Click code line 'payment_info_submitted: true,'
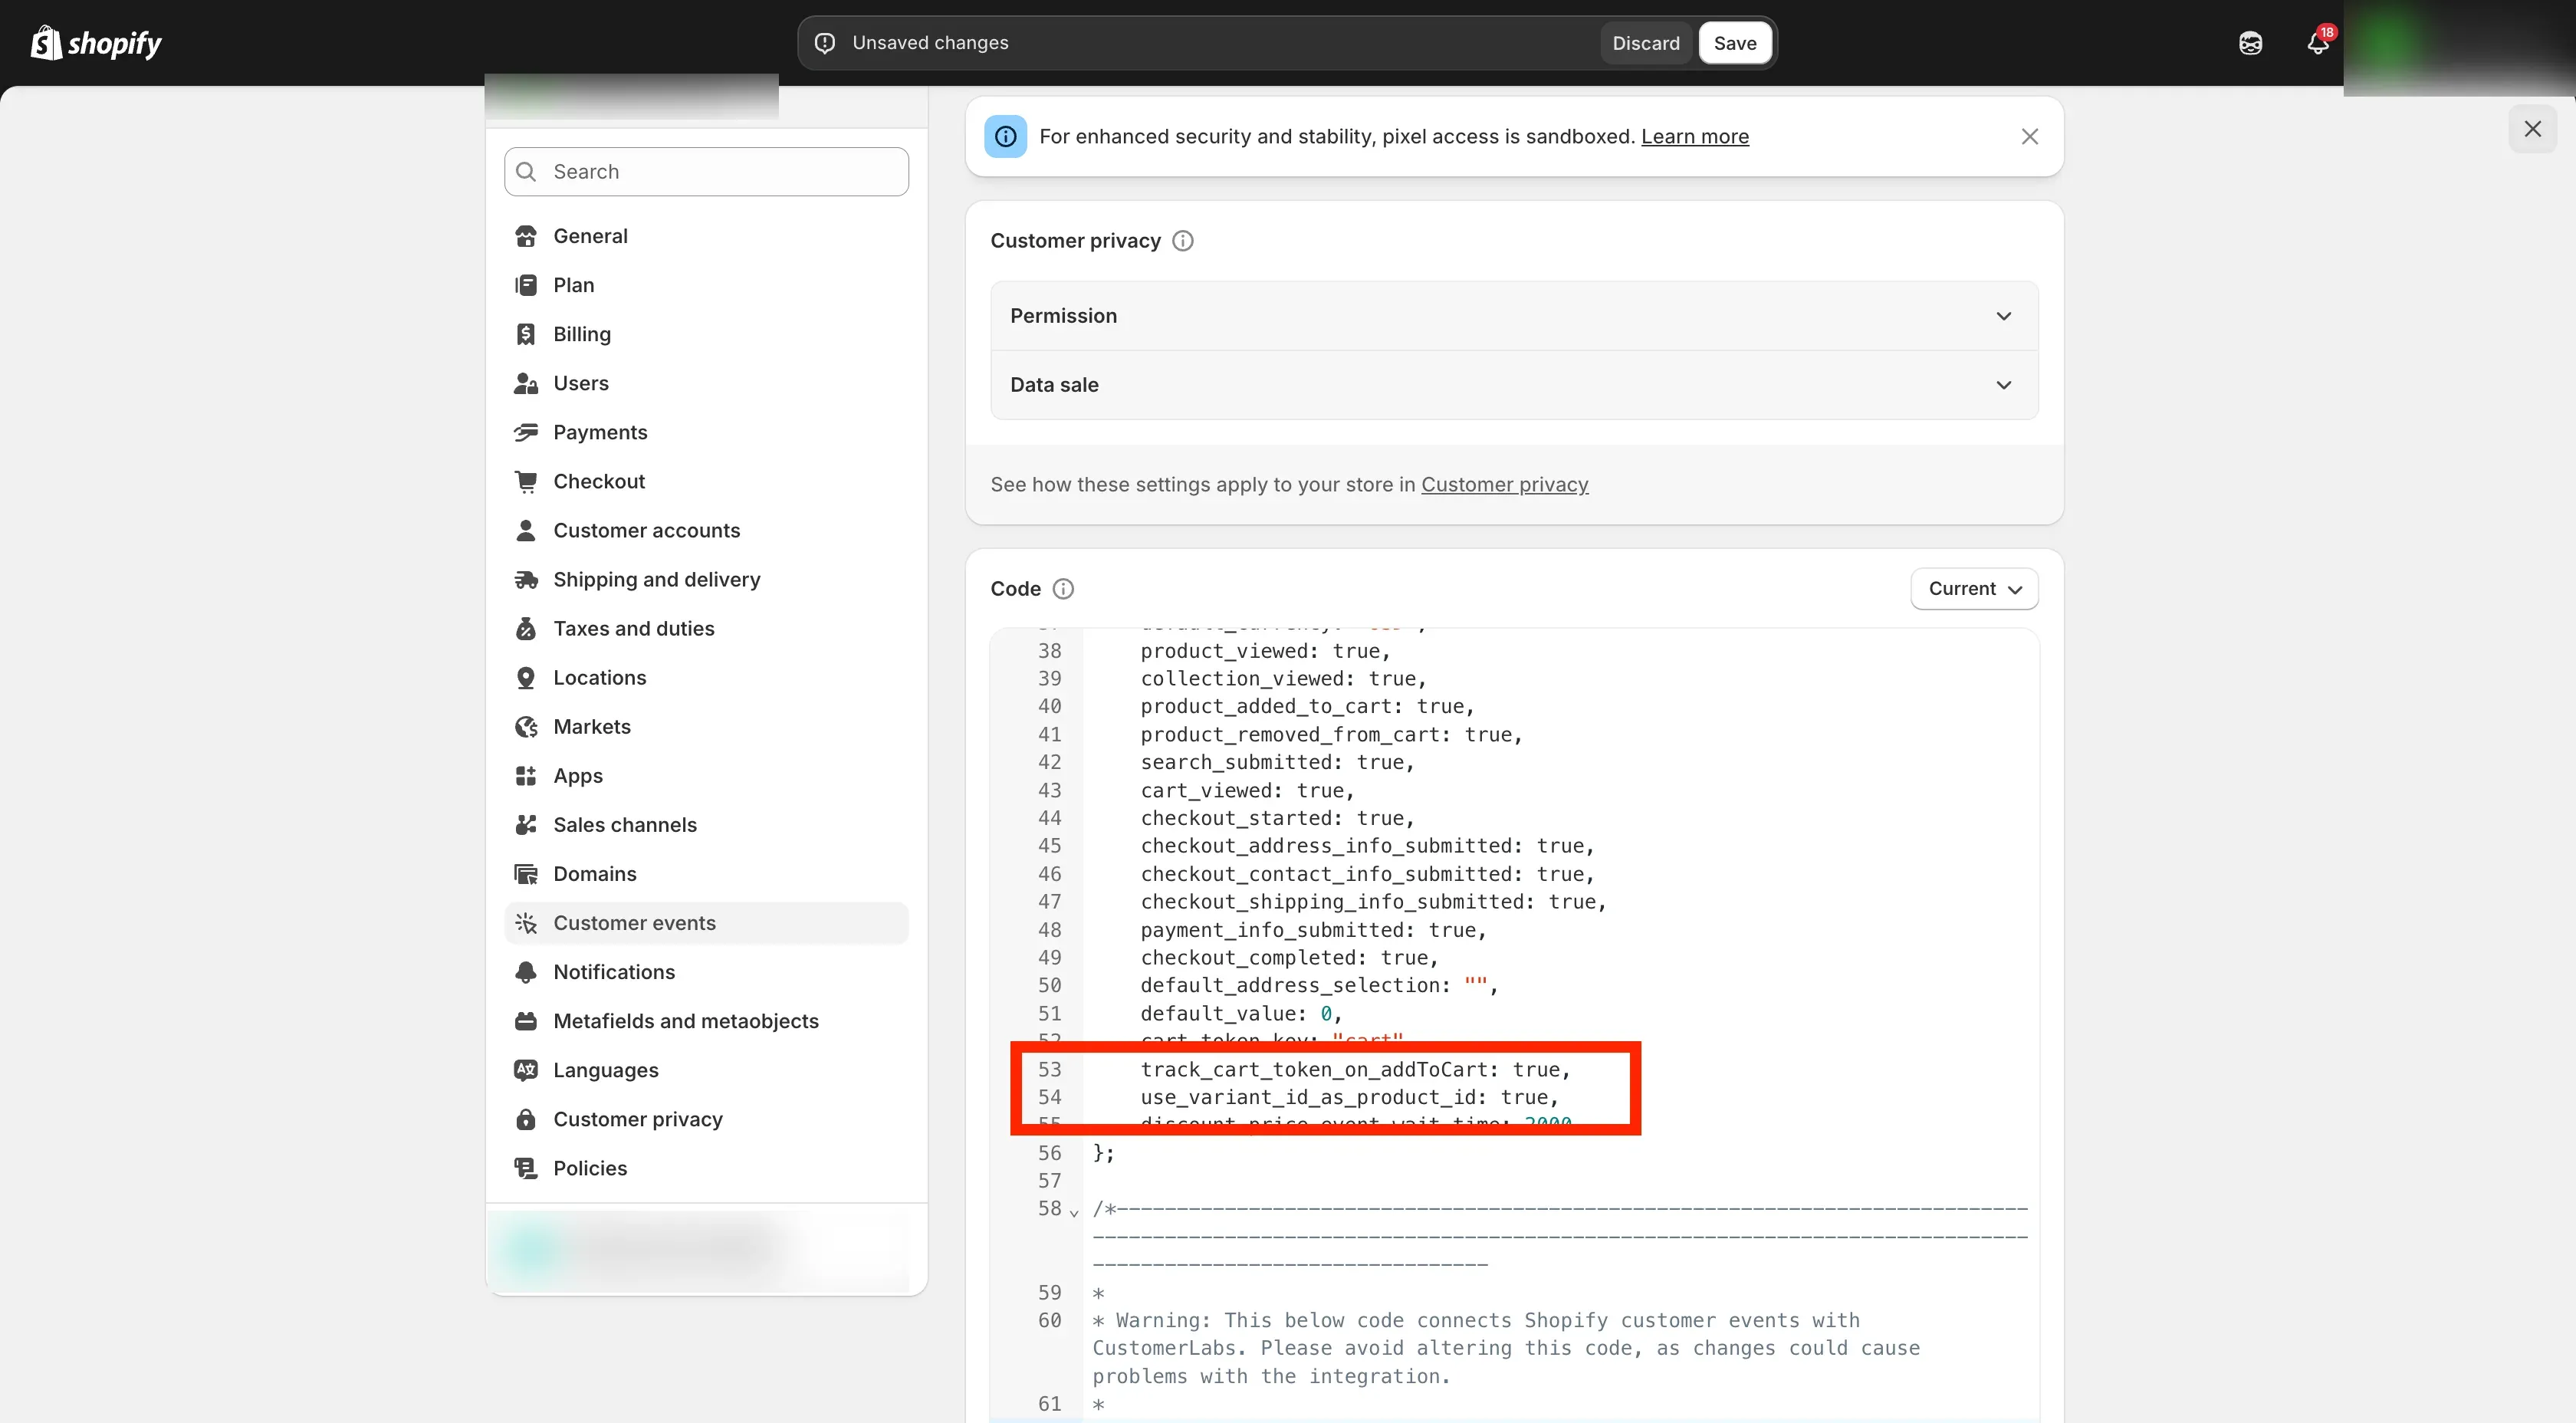2576x1423 pixels. (x=1313, y=930)
